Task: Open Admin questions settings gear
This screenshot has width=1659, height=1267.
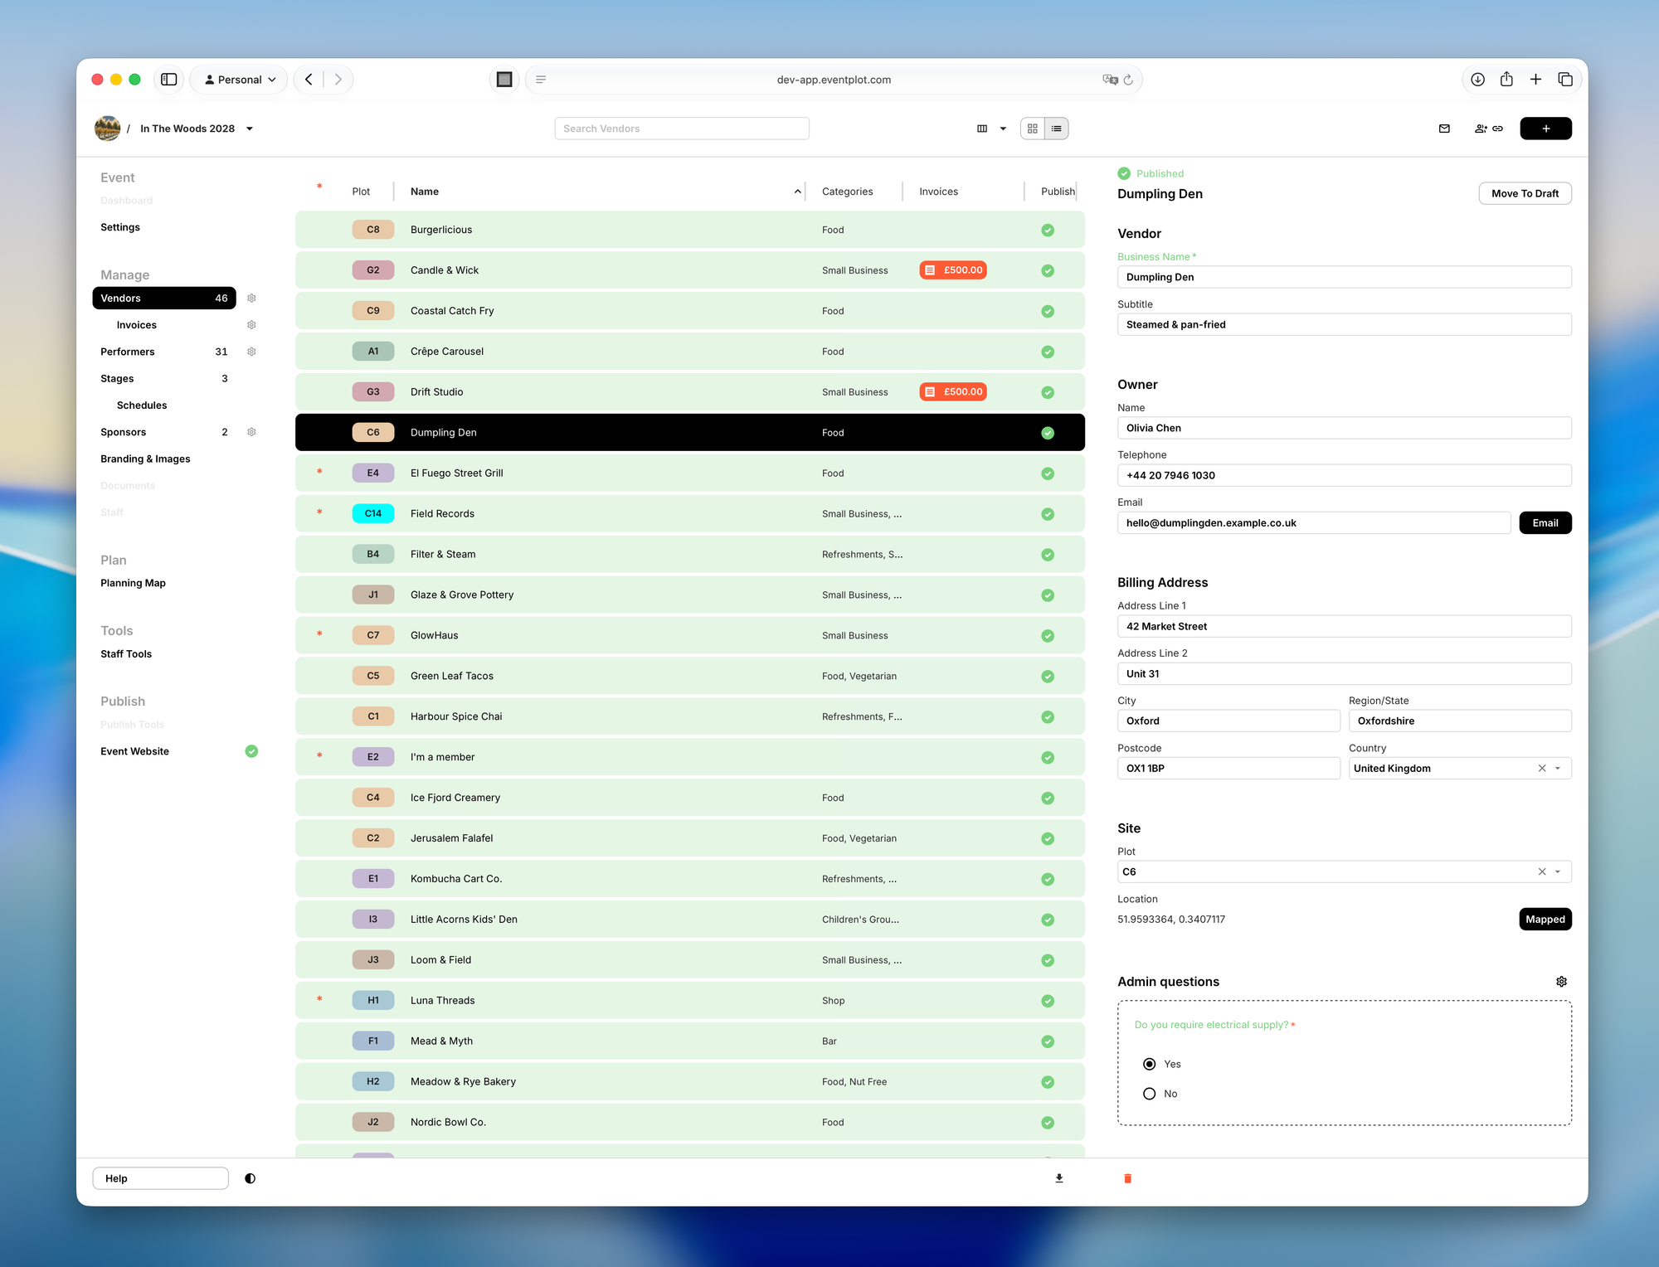Action: [x=1561, y=982]
